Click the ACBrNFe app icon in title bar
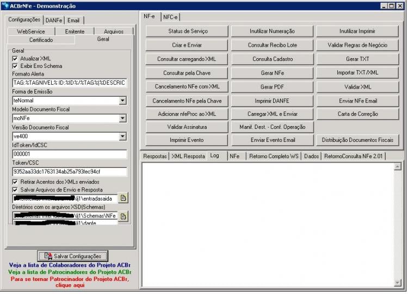The height and width of the screenshot is (294, 408). click(x=5, y=5)
